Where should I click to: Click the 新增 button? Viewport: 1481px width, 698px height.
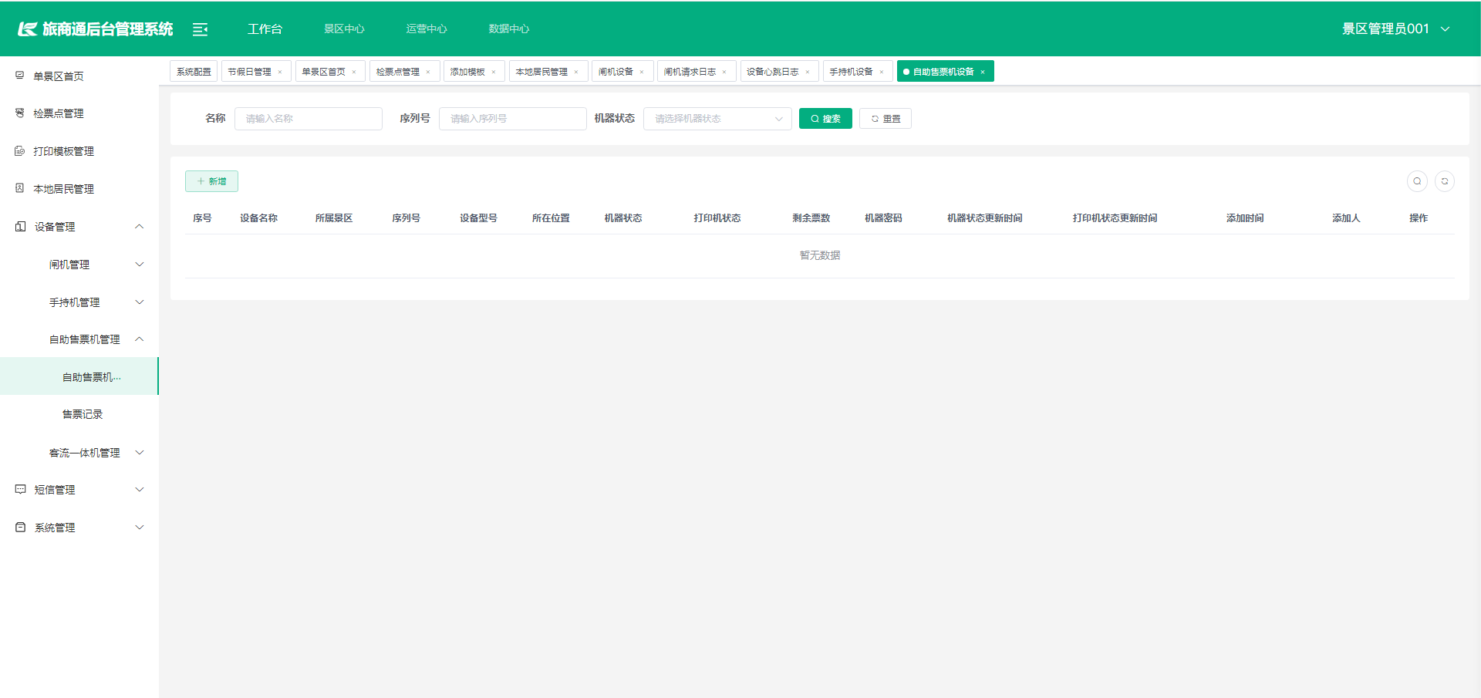click(x=211, y=181)
